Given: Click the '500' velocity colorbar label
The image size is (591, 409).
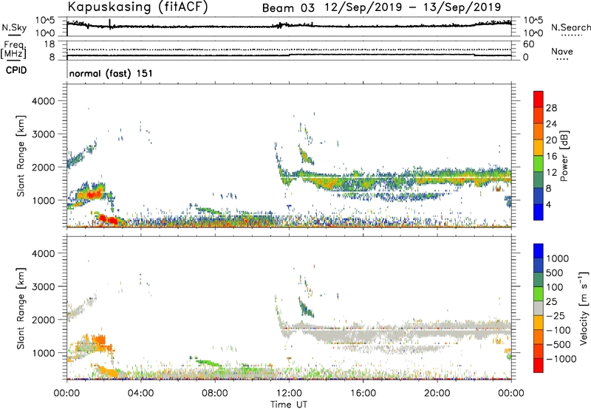Looking at the screenshot, I should [555, 272].
